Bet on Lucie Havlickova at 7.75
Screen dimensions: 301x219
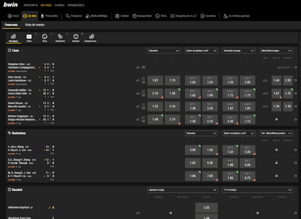(x=173, y=81)
